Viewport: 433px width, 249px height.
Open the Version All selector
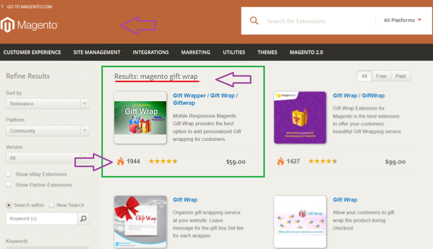click(x=47, y=158)
